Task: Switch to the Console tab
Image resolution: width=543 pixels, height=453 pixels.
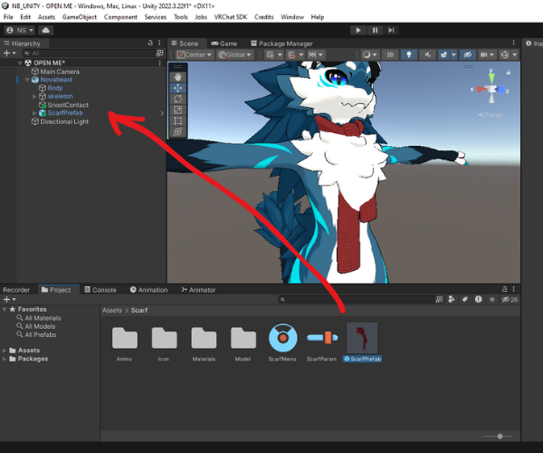Action: pos(100,290)
